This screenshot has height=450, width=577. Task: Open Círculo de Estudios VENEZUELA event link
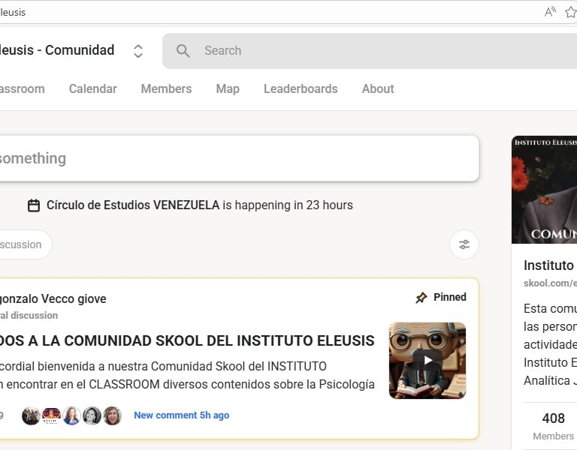point(133,205)
